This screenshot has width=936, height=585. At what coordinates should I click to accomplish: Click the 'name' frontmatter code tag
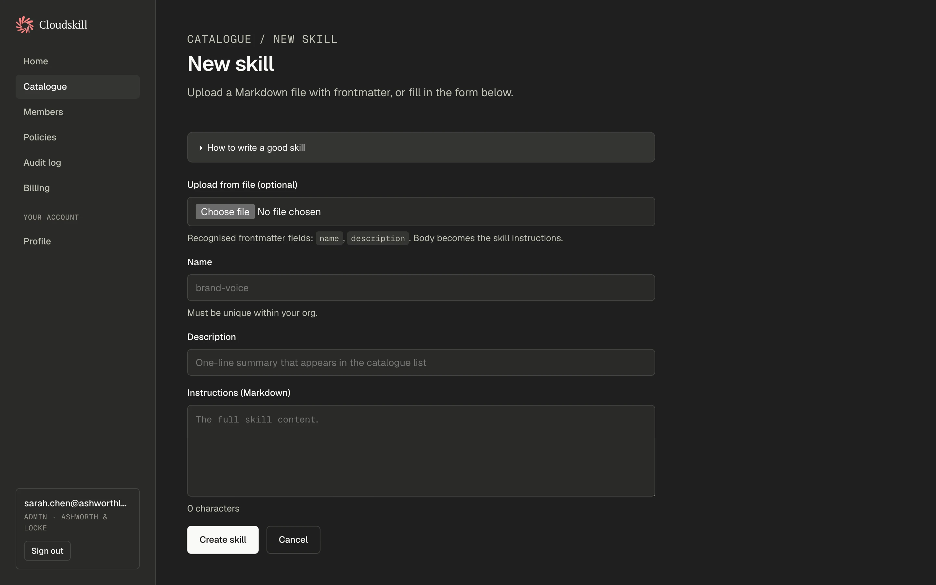coord(329,238)
